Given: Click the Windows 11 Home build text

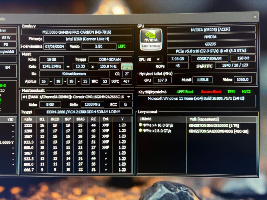Looking at the screenshot, I should tap(196, 98).
